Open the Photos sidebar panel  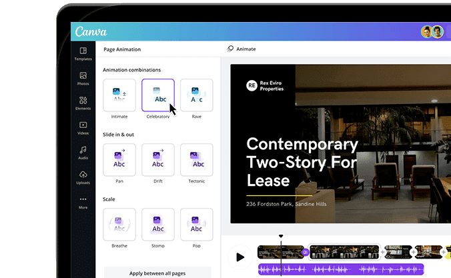(x=83, y=79)
